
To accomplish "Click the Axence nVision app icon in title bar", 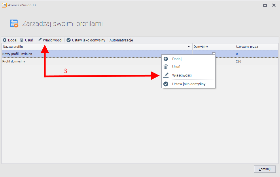I will tap(4, 5).
